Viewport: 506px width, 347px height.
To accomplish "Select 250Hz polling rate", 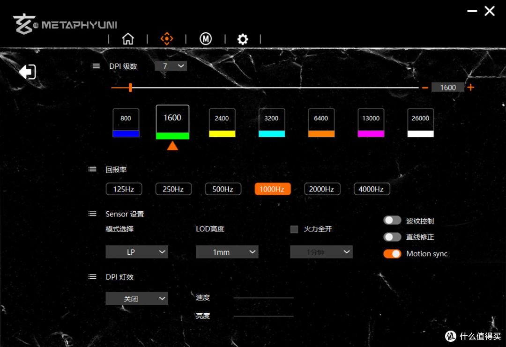I will [173, 189].
